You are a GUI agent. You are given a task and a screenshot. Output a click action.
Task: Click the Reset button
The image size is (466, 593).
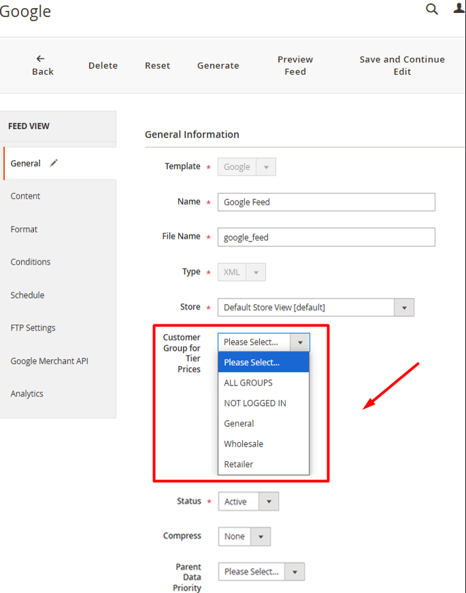pos(157,65)
